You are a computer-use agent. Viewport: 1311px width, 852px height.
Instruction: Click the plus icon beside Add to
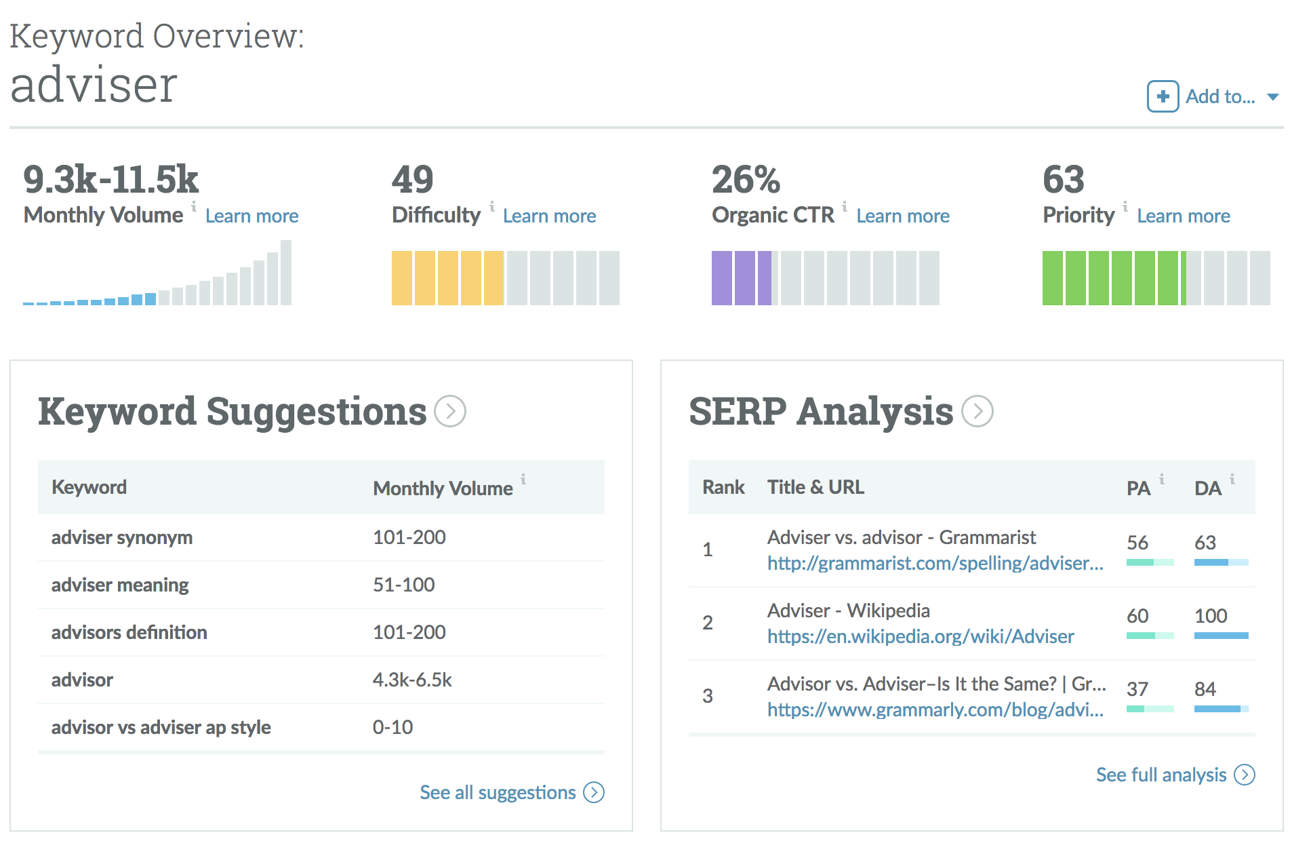[x=1163, y=96]
